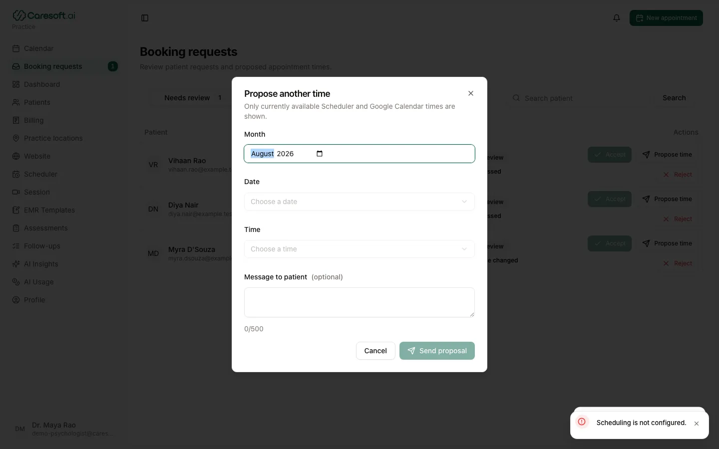Click the AI Insights sparkle icon
Screen dimensions: 719x449
click(x=16, y=264)
